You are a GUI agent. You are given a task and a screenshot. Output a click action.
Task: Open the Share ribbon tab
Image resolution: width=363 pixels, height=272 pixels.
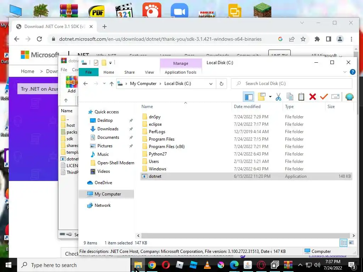tap(129, 72)
